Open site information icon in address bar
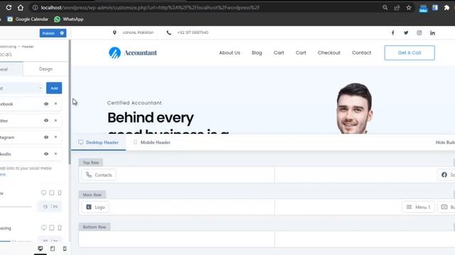455x255 pixels. [x=35, y=8]
